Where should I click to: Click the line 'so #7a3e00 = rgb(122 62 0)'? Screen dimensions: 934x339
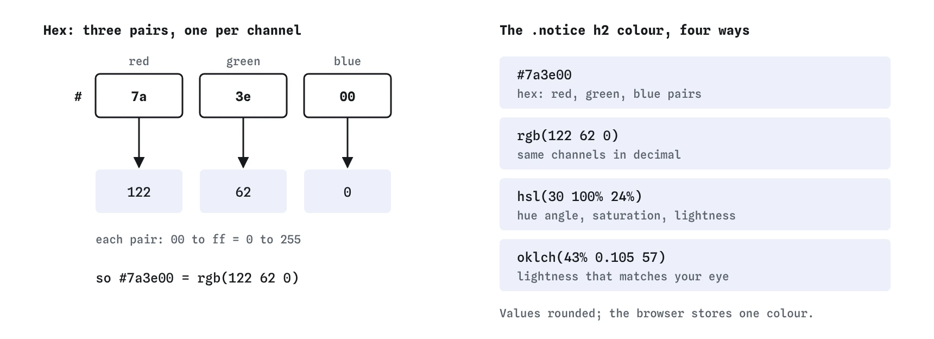point(198,278)
